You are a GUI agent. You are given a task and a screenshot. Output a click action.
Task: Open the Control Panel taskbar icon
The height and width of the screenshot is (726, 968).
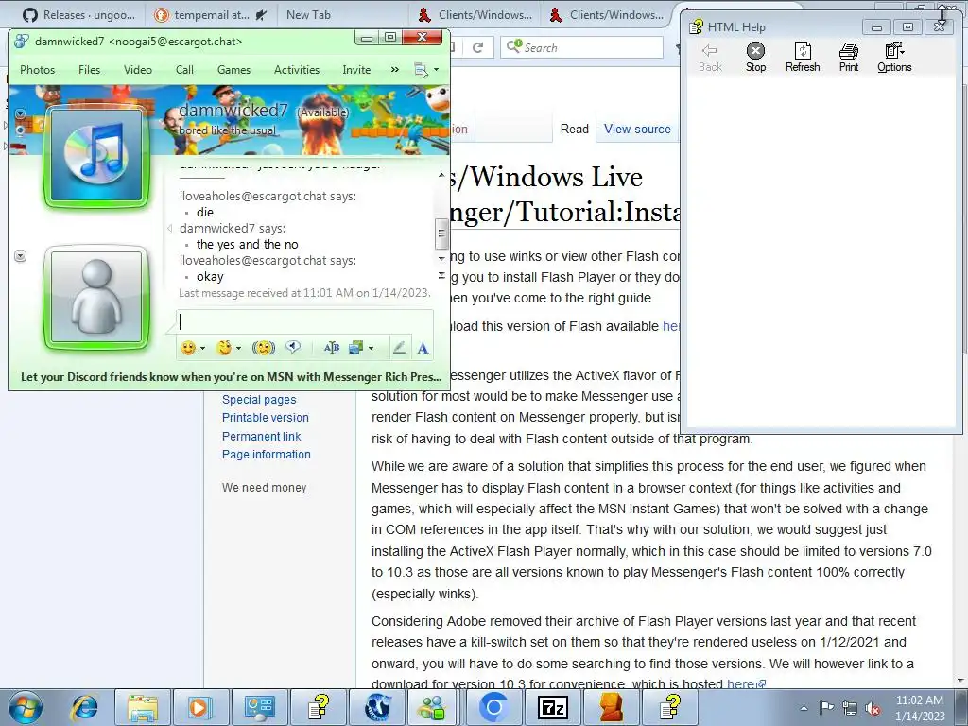click(259, 707)
